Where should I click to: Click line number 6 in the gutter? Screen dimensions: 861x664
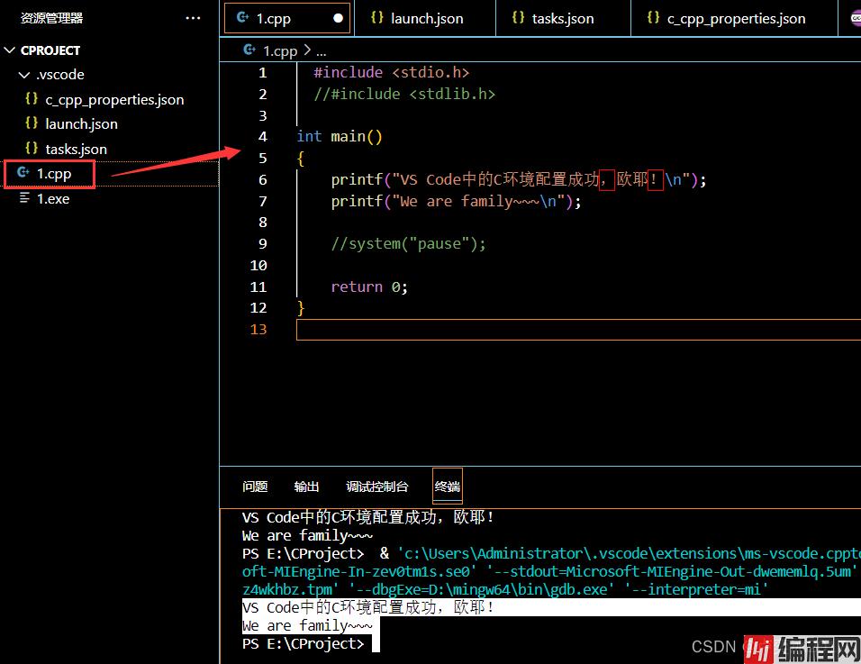[x=262, y=179]
